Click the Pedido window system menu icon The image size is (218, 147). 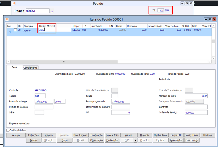click(14, 4)
